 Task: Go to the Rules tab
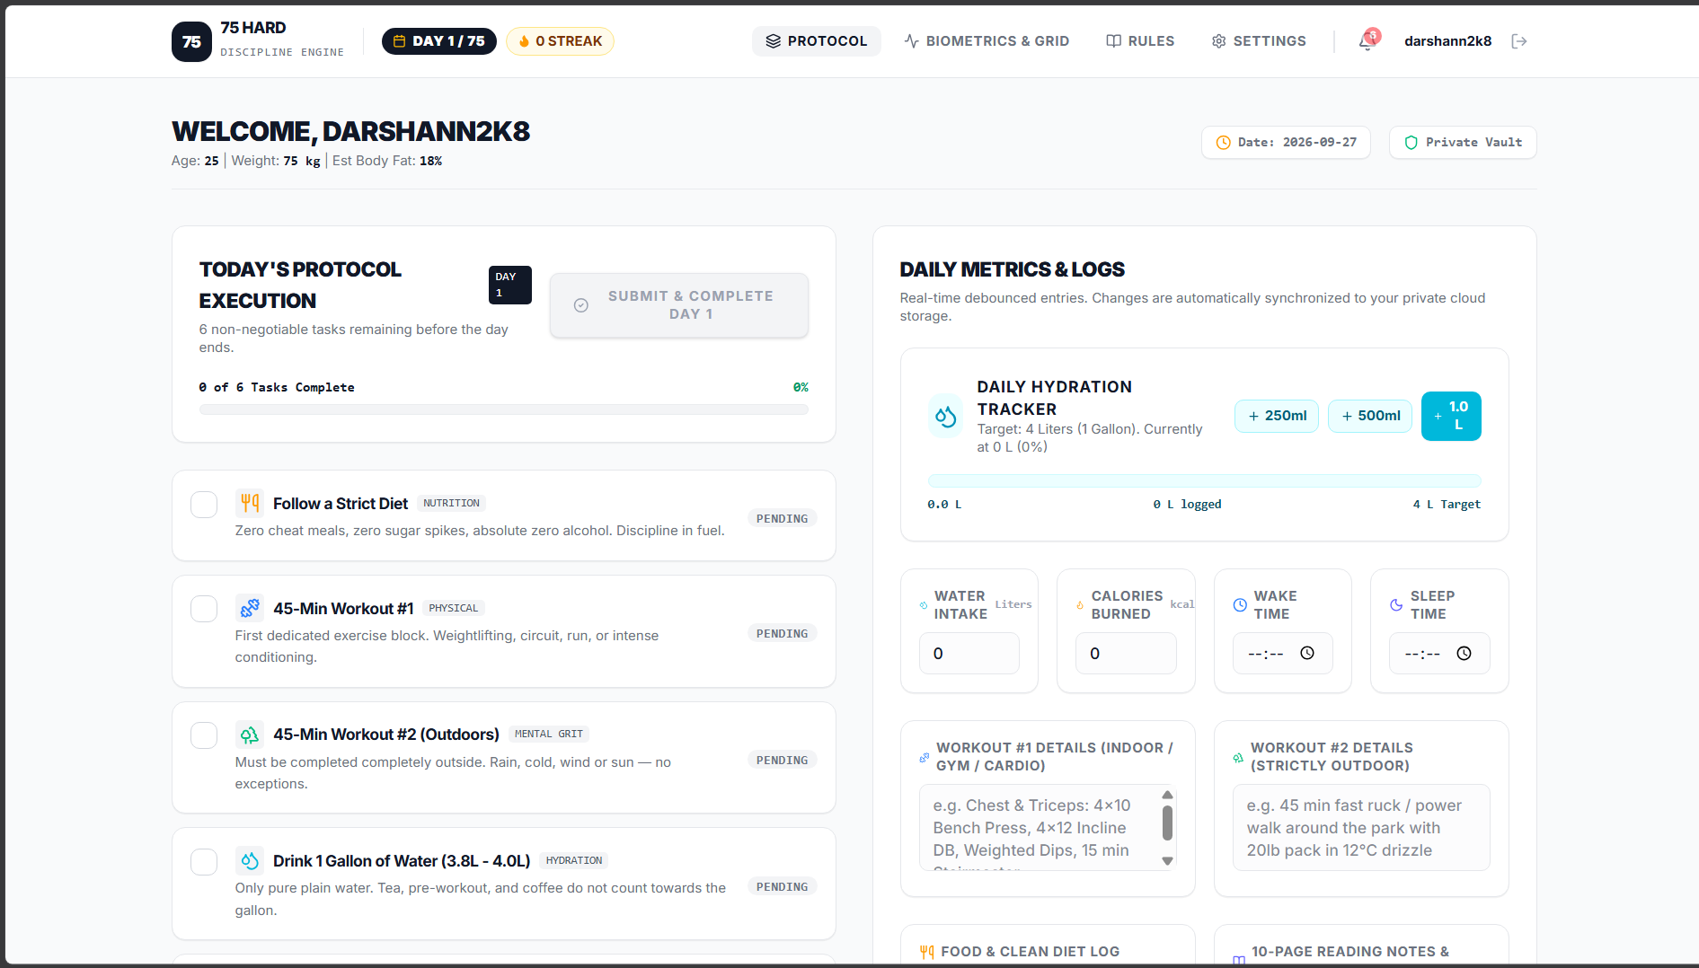pyautogui.click(x=1140, y=41)
